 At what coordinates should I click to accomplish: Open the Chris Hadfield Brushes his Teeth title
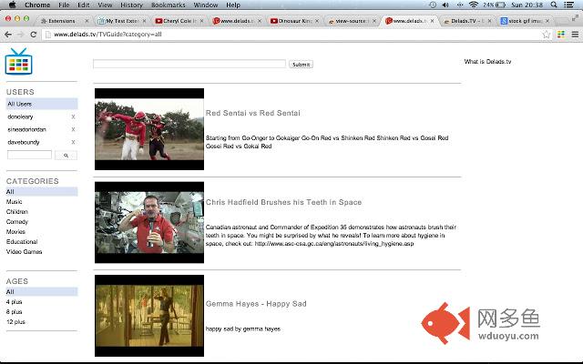point(283,202)
